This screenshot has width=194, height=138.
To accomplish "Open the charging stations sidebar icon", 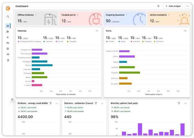I will 8,31.
